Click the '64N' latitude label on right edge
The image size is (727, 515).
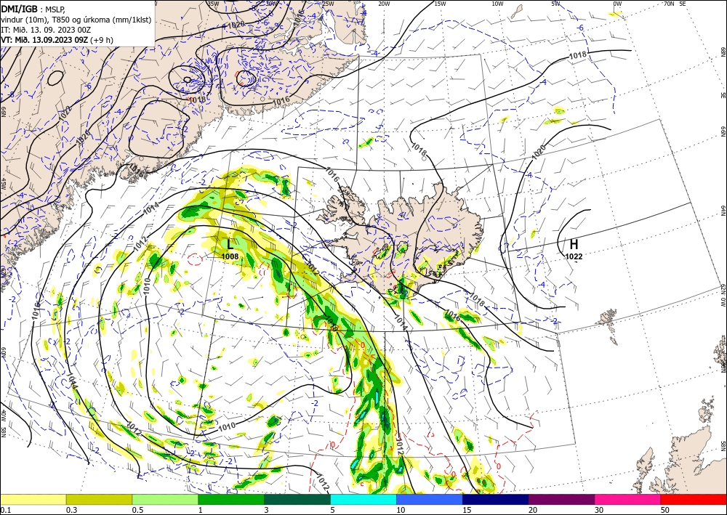723,211
